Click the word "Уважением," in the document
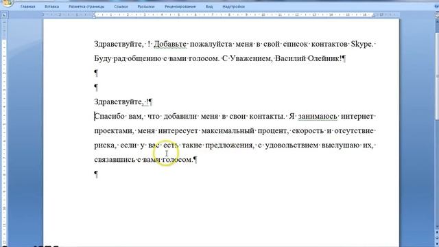The image size is (439, 247). click(x=251, y=59)
